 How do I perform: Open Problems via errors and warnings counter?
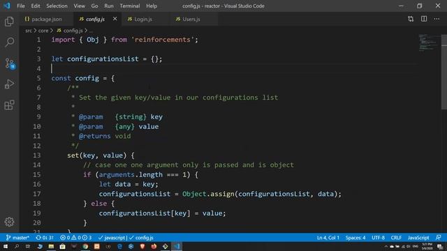pyautogui.click(x=76, y=238)
